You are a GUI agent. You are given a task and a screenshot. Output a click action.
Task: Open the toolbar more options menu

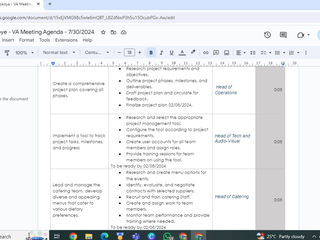[x=306, y=53]
